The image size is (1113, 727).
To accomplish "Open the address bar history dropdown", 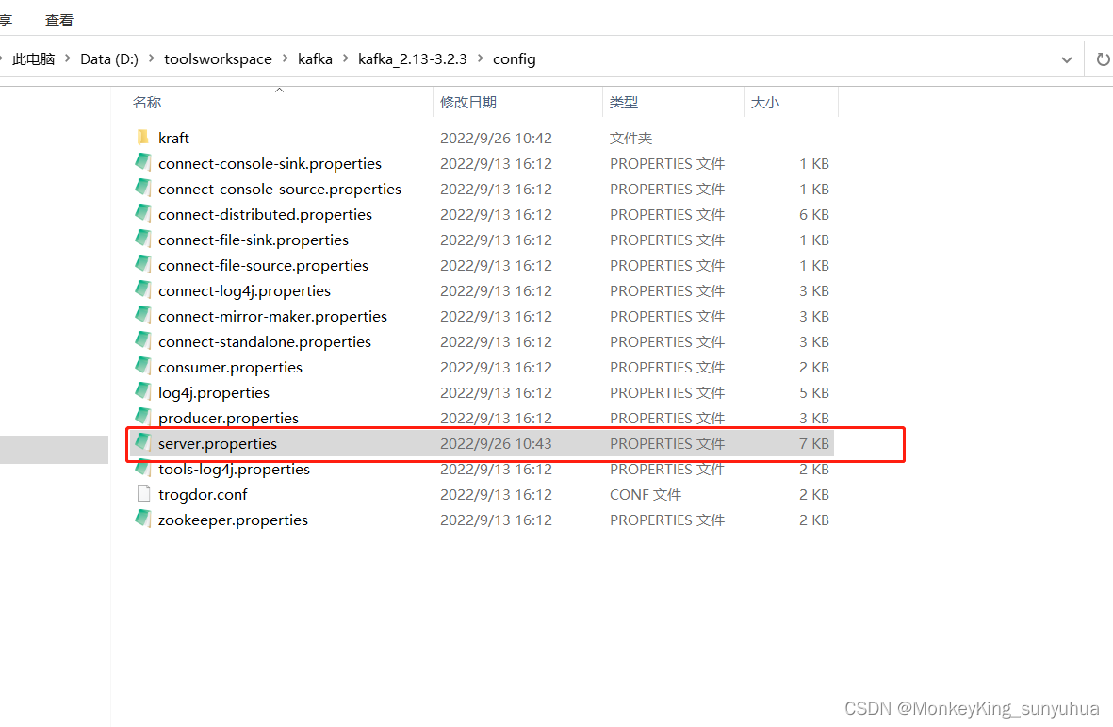I will click(x=1066, y=58).
